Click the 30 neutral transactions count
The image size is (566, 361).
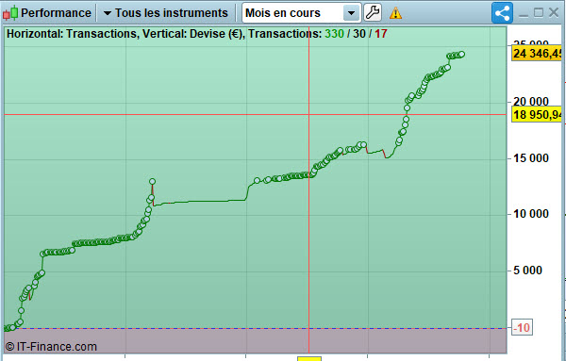[359, 34]
